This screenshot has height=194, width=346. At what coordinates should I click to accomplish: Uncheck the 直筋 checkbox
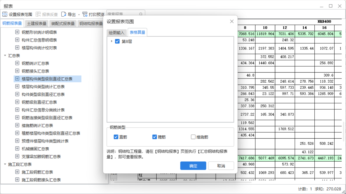coord(116,137)
